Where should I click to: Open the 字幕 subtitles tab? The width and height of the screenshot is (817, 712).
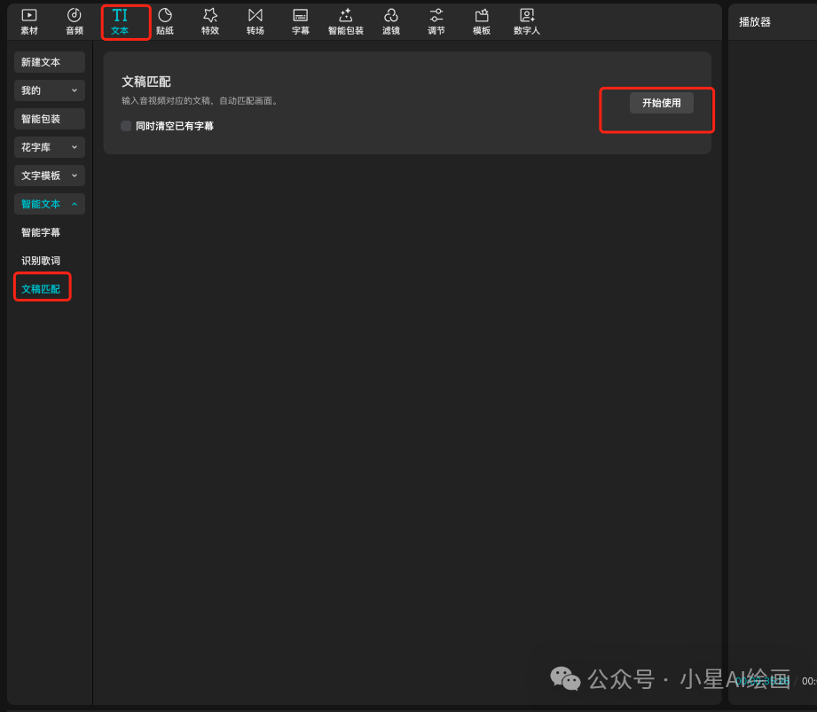[301, 22]
